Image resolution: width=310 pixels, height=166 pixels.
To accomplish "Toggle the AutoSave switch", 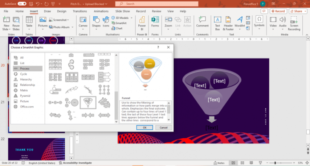I will pos(22,4).
